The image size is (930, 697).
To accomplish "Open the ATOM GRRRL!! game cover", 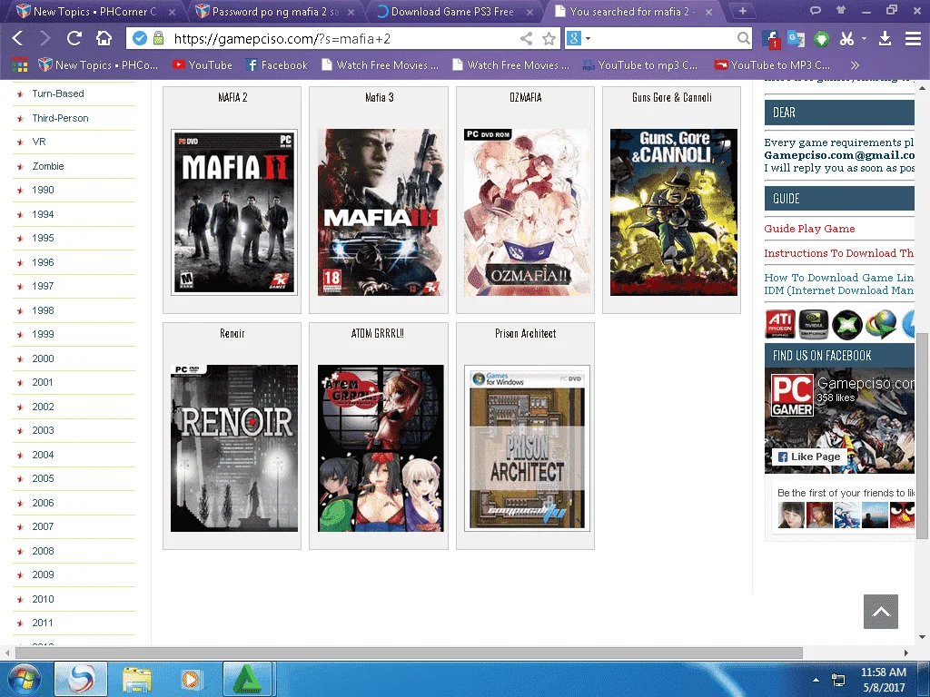I will 381,448.
